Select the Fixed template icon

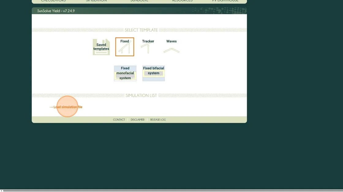click(x=125, y=47)
